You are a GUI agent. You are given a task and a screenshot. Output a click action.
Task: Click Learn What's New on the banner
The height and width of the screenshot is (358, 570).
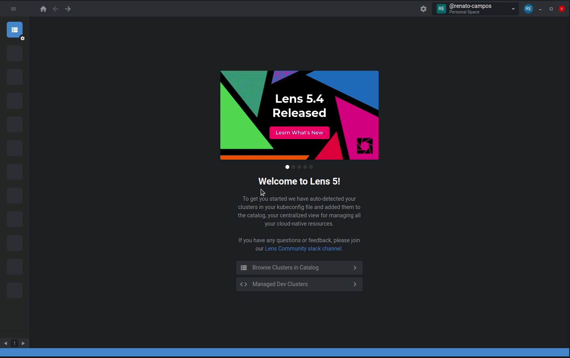click(x=299, y=133)
